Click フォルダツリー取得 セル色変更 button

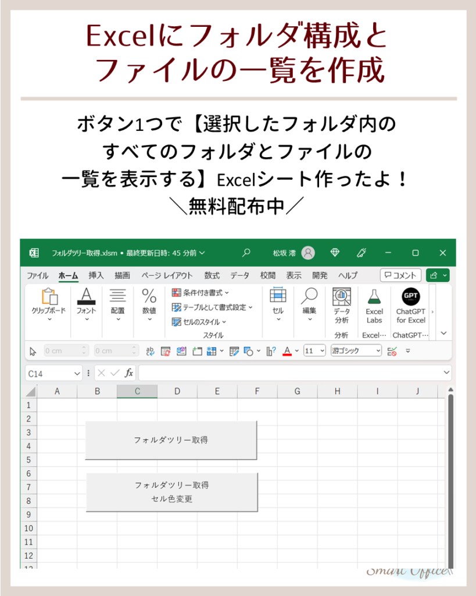coord(172,492)
